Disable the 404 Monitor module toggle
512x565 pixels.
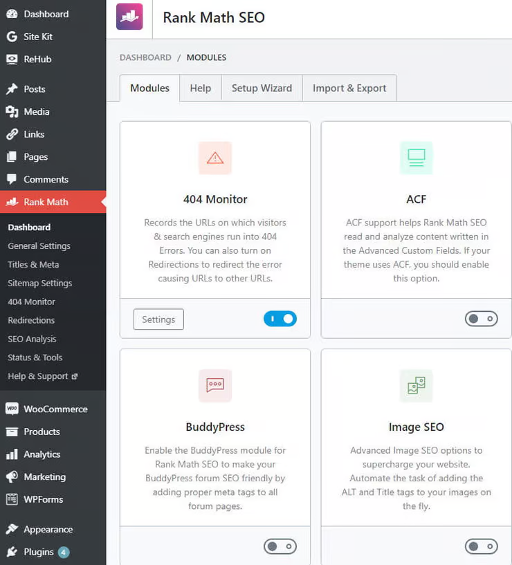click(280, 319)
